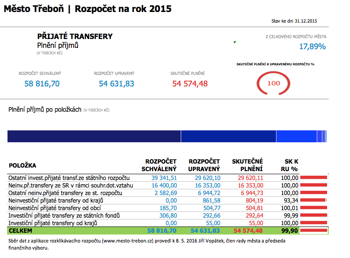This screenshot has width=350, height=258.
Task: Select the row Ostatní invest.přijaté transf.ze státního rozpočtu
Action: [69, 177]
